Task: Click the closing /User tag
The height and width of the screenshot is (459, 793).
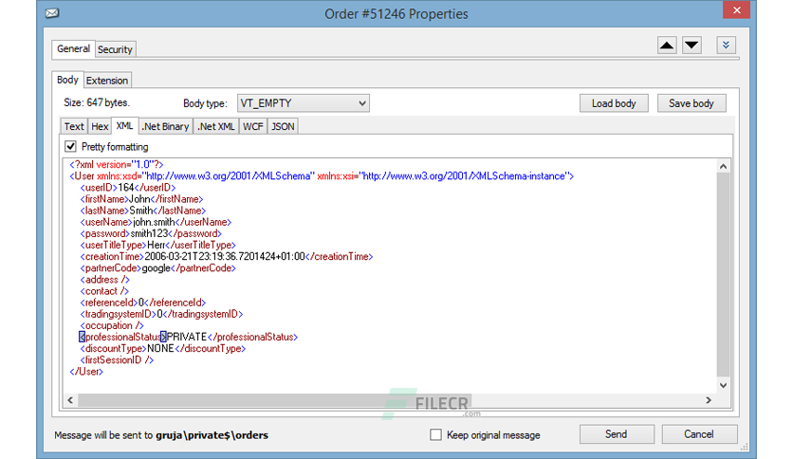Action: coord(86,372)
